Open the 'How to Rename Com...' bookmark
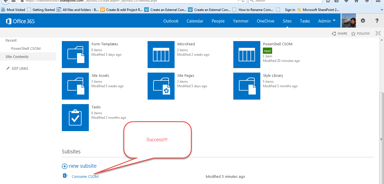 point(253,10)
